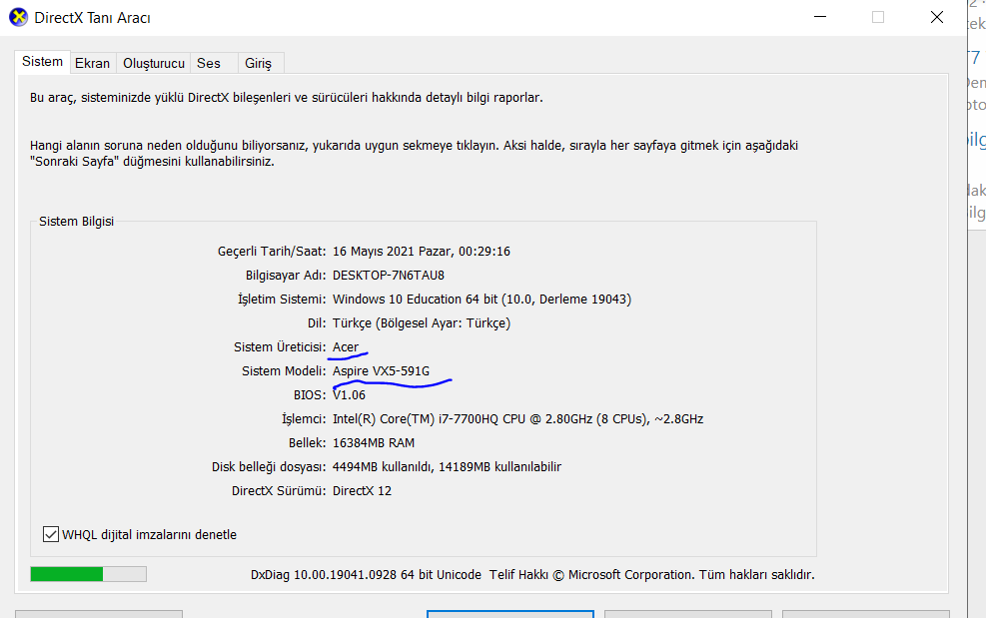Click the Türkçe language value
Image resolution: width=986 pixels, height=618 pixels.
coord(422,323)
